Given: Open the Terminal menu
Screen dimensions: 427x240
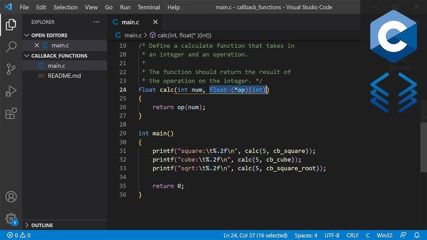Looking at the screenshot, I should 149,7.
